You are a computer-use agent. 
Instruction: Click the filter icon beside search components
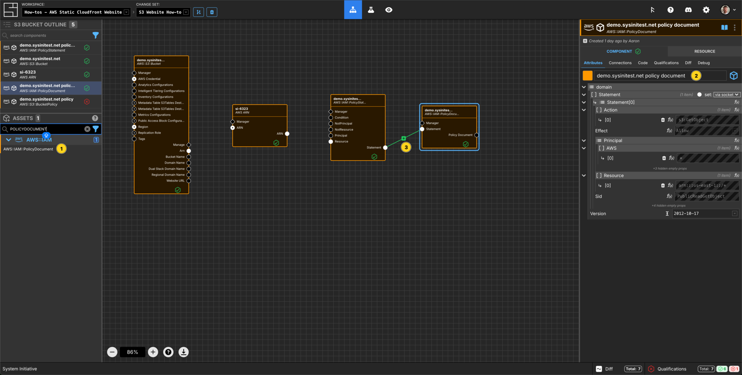(x=95, y=35)
